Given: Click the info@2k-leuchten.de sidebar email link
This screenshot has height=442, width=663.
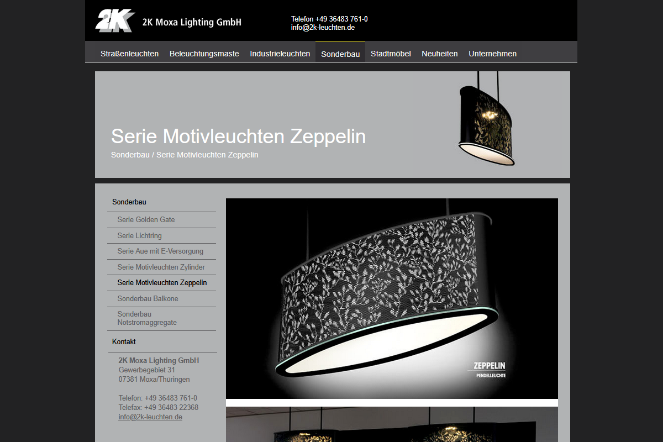Looking at the screenshot, I should [x=150, y=417].
